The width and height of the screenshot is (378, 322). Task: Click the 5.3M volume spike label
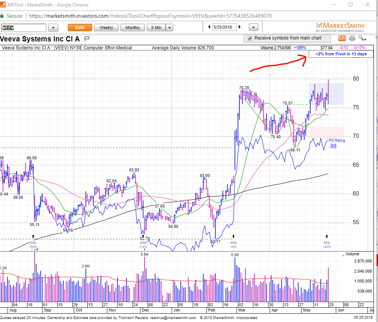235,255
